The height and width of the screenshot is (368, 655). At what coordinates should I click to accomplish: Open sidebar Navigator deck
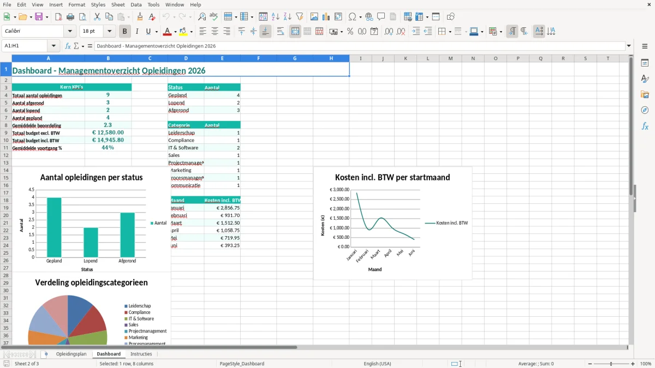tap(645, 111)
